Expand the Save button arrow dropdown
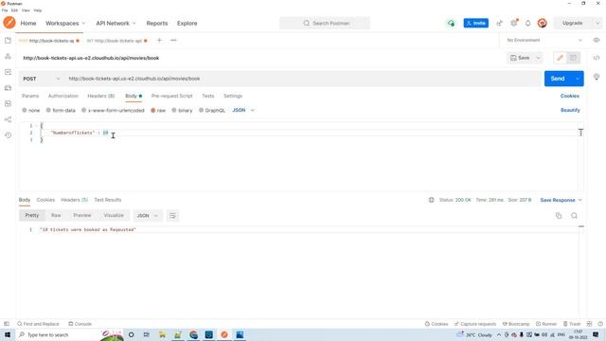 click(x=538, y=58)
